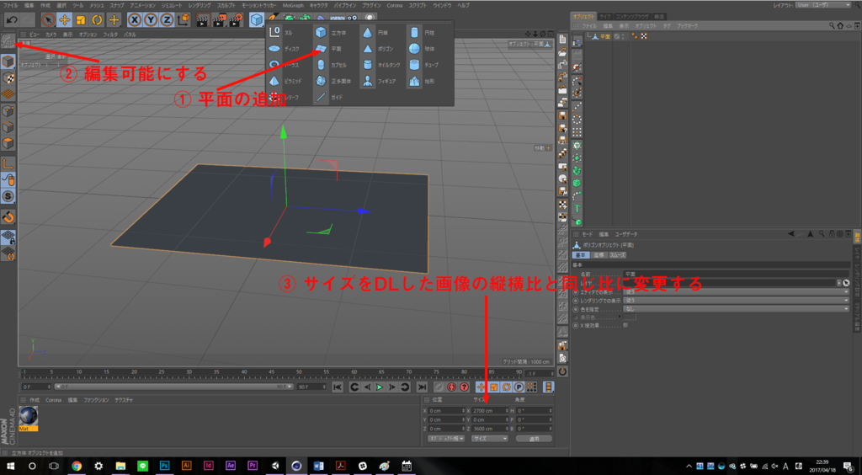This screenshot has width=862, height=475.
Task: Open the レイアウト User dropdown
Action: pos(823,5)
